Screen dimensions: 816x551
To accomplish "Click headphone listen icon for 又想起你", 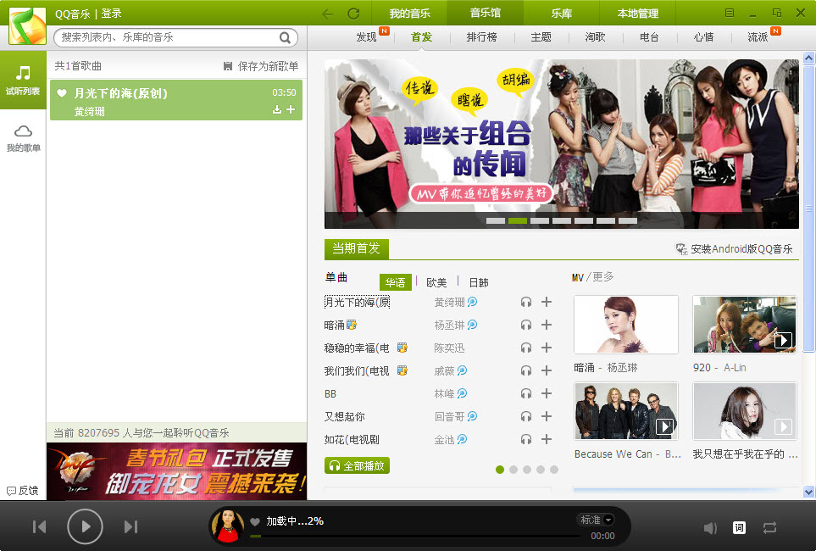I will coord(526,416).
